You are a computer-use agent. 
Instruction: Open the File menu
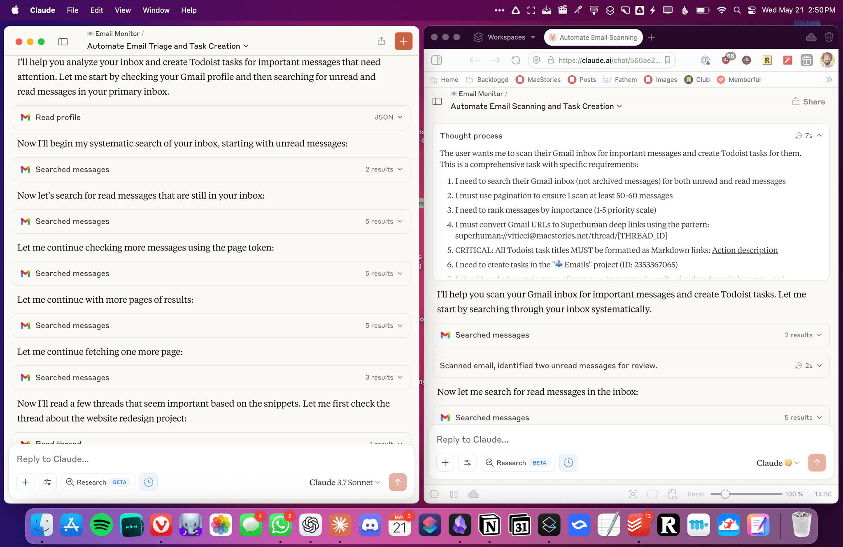72,10
